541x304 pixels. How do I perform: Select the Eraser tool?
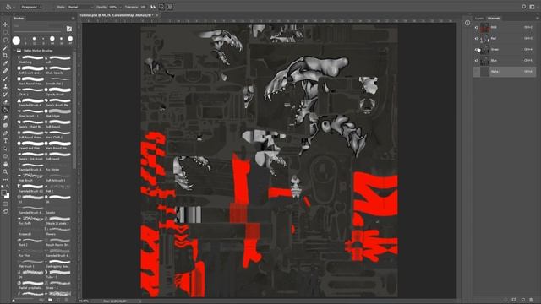[x=5, y=102]
